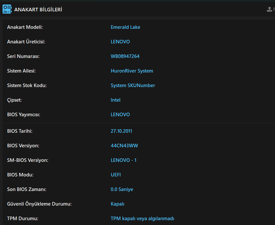Select the HuronRiver System value
This screenshot has width=275, height=225.
coord(132,71)
